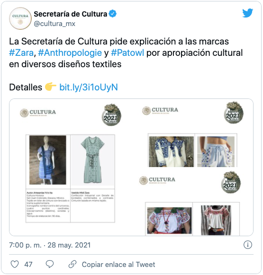Like the tweet with heart icon

pyautogui.click(x=15, y=264)
